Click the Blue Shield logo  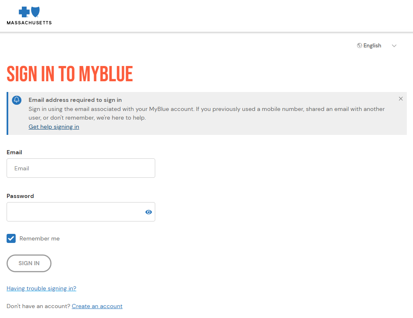click(x=35, y=12)
